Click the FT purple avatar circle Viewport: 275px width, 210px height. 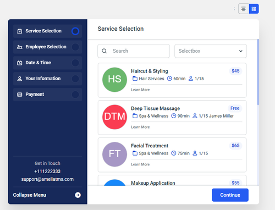[114, 154]
